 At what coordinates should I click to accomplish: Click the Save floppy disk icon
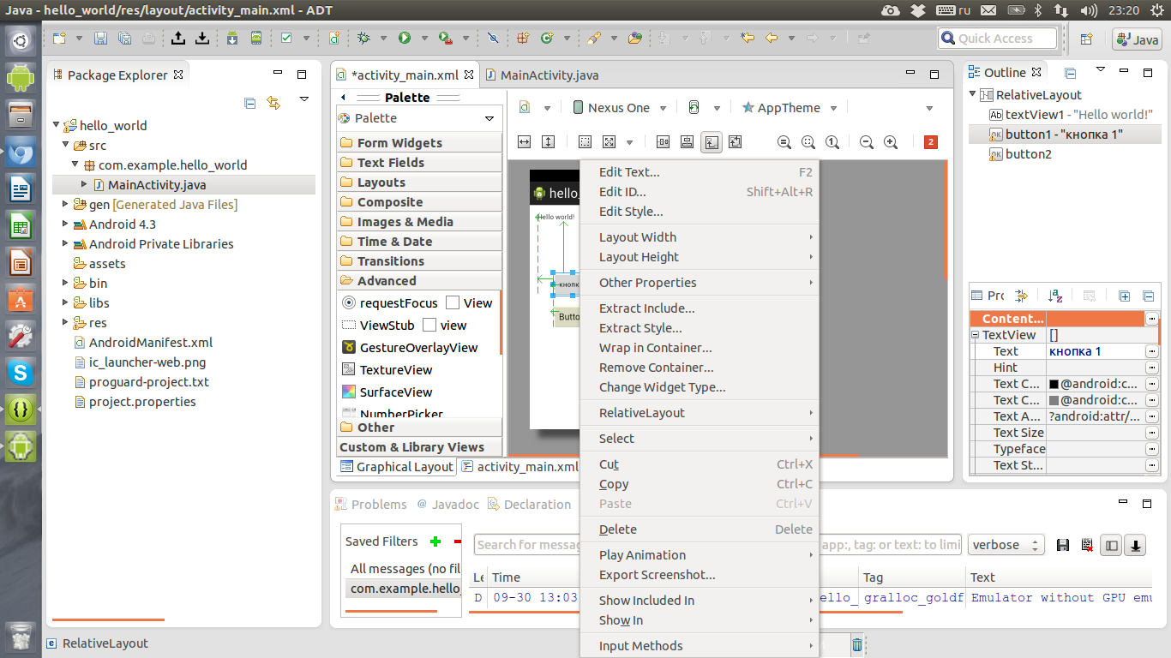[x=100, y=38]
